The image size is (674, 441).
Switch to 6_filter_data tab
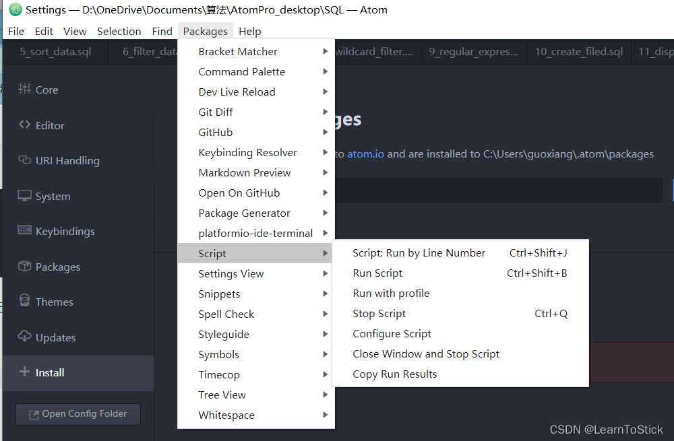pyautogui.click(x=143, y=52)
